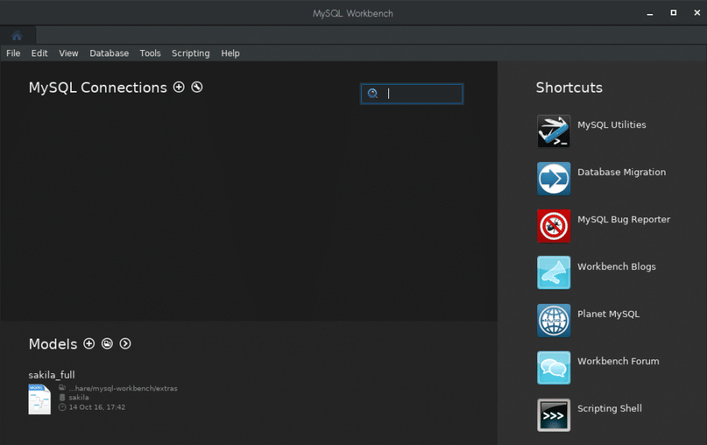The height and width of the screenshot is (445, 707).
Task: Open the Tools menu
Action: [x=151, y=53]
